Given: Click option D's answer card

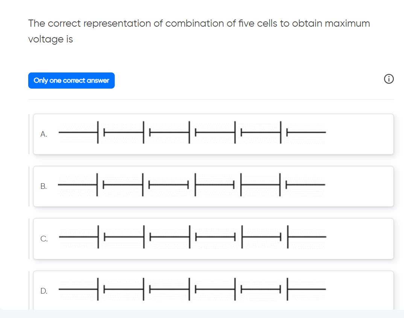Looking at the screenshot, I should [x=213, y=290].
